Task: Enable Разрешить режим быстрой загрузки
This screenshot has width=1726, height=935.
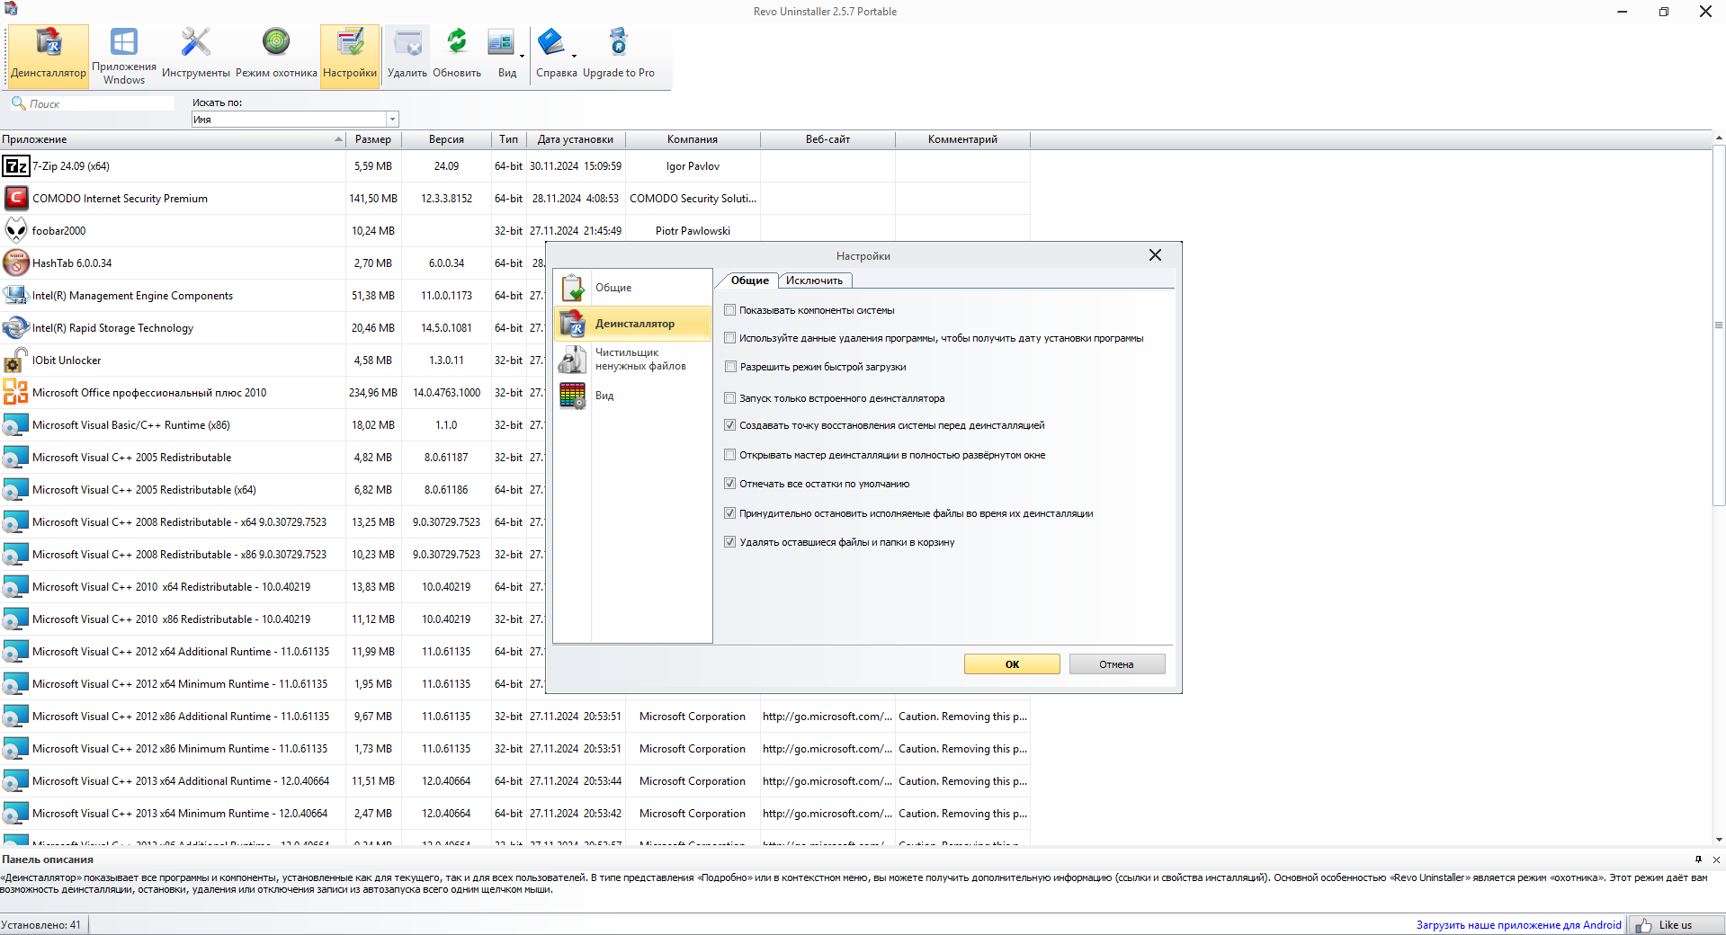Action: click(730, 367)
